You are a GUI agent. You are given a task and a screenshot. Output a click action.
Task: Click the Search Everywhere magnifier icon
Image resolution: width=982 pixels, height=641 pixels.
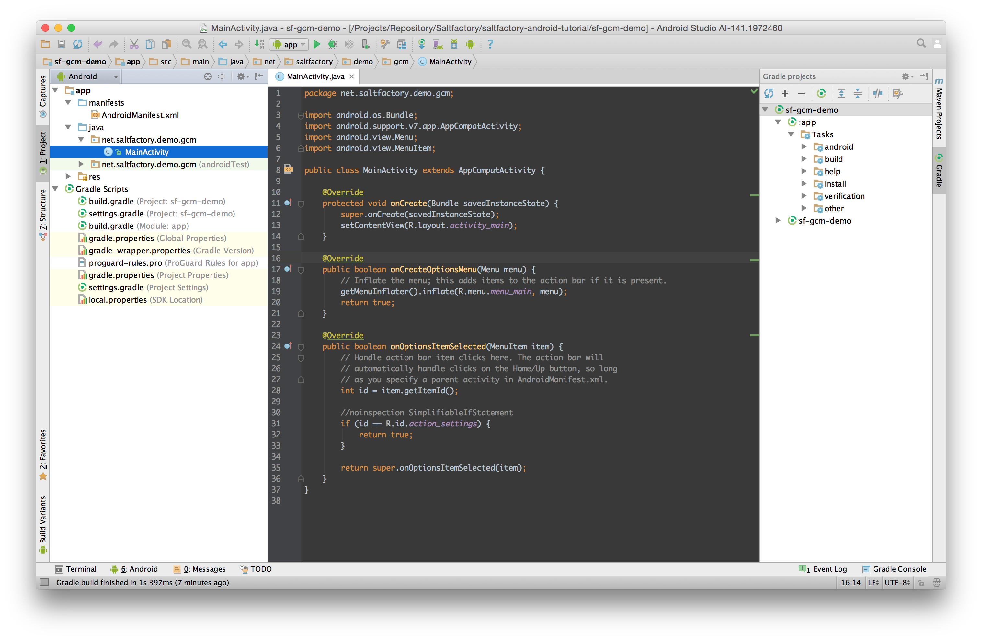[921, 43]
